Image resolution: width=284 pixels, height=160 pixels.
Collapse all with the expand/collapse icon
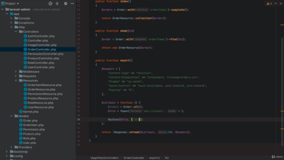tap(57, 4)
